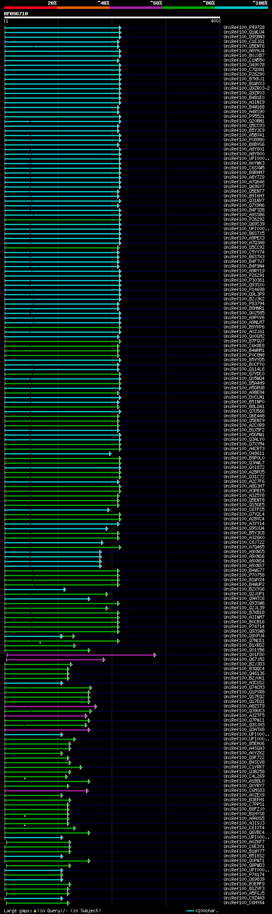Click the UniRef100_A3INI9 label

coord(244,102)
